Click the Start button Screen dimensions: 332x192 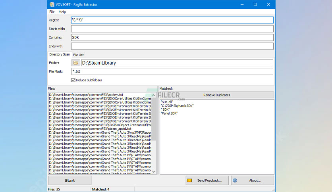[70, 180]
